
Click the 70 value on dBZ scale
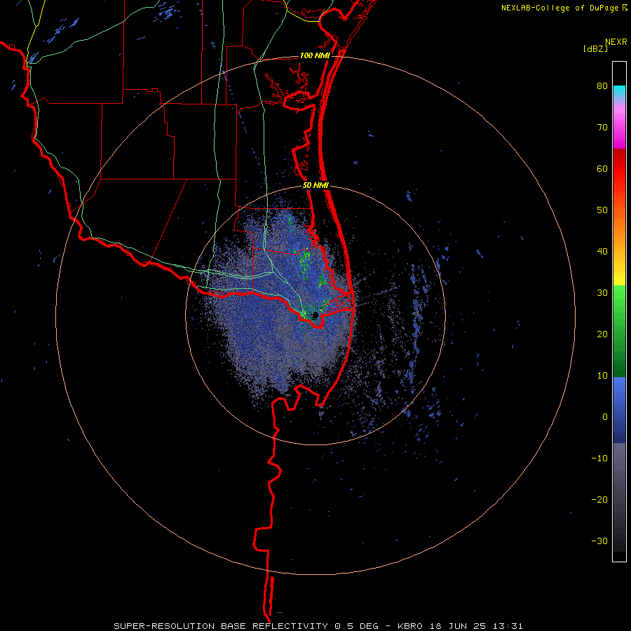[602, 128]
